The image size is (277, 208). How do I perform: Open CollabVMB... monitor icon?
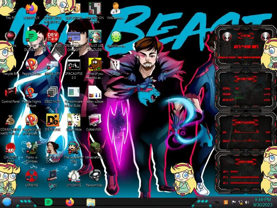coord(95,122)
